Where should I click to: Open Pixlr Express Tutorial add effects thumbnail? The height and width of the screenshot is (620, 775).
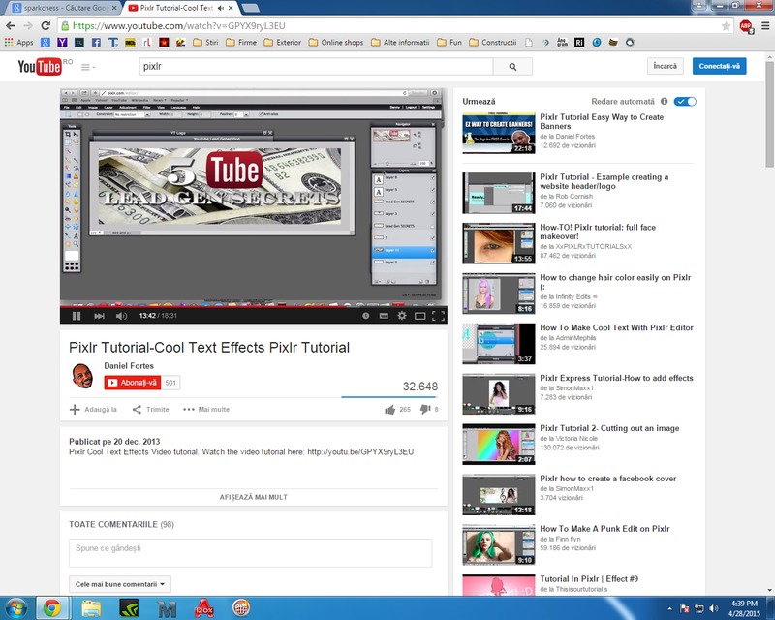point(498,394)
